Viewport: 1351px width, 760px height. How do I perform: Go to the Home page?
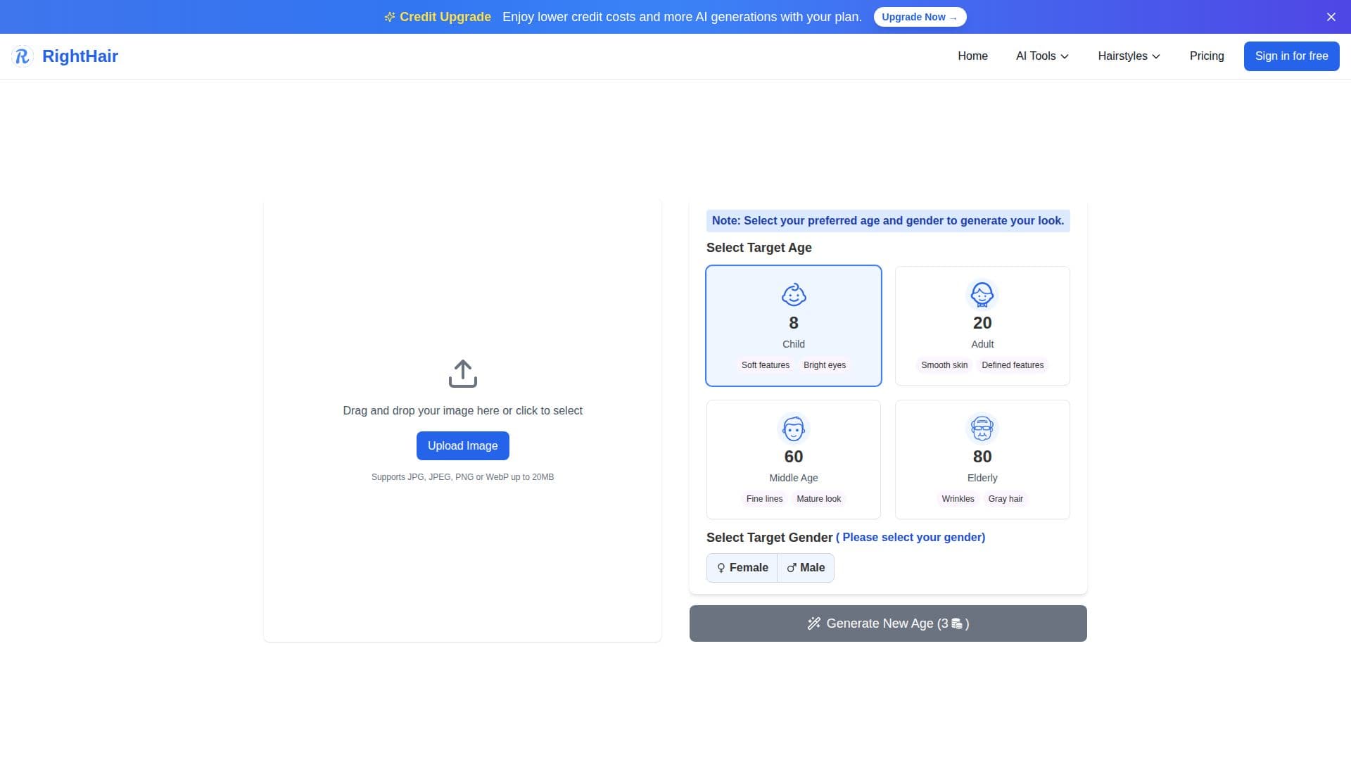coord(972,56)
